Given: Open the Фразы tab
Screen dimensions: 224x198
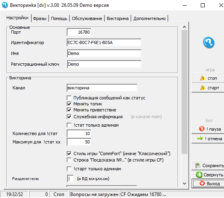Looking at the screenshot, I should pos(40,18).
